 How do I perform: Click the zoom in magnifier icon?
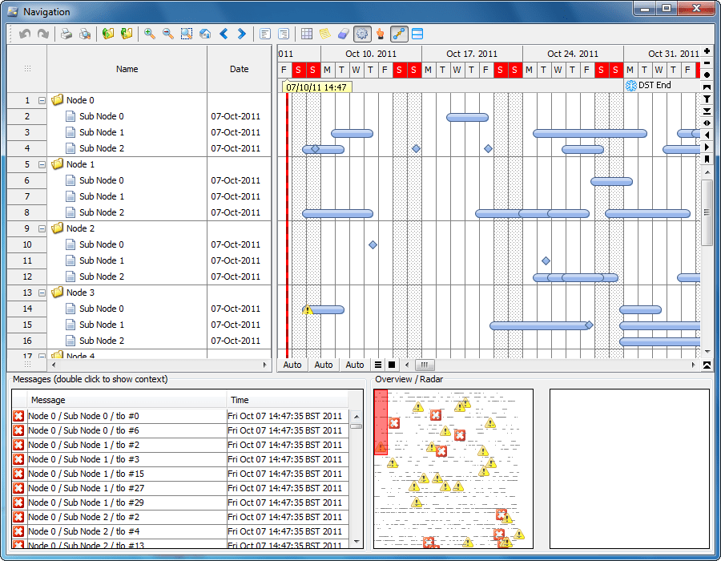tap(149, 34)
